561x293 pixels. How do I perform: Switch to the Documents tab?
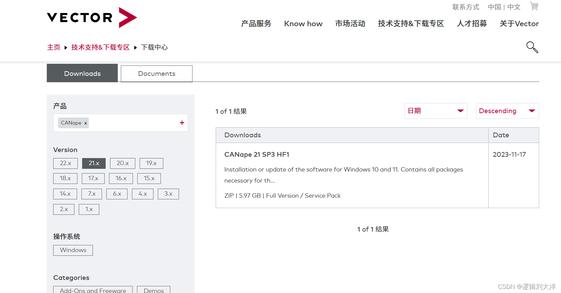[x=156, y=74]
